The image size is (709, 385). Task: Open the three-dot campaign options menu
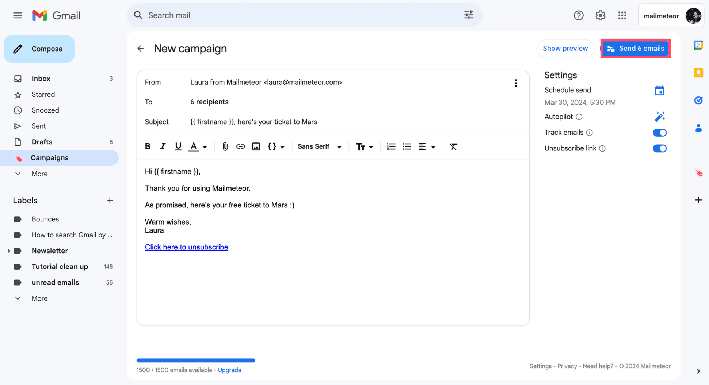(516, 83)
